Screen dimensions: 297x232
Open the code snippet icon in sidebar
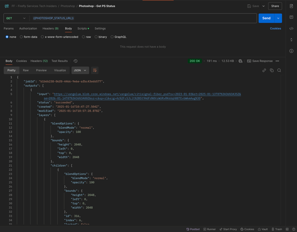(x=291, y=29)
